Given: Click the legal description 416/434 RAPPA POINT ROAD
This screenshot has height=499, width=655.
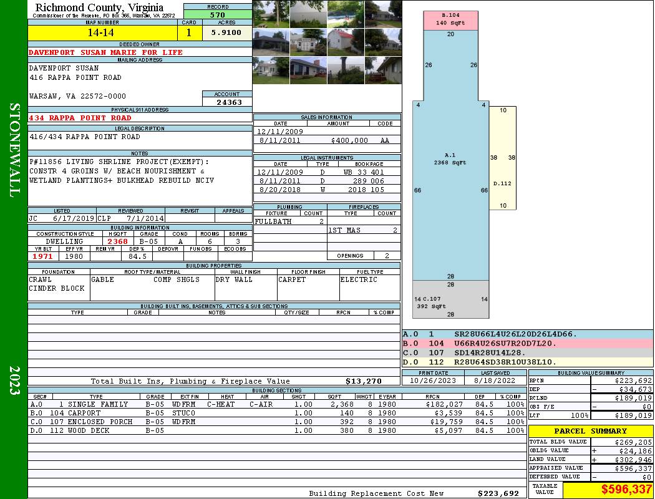Looking at the screenshot, I should point(85,137).
